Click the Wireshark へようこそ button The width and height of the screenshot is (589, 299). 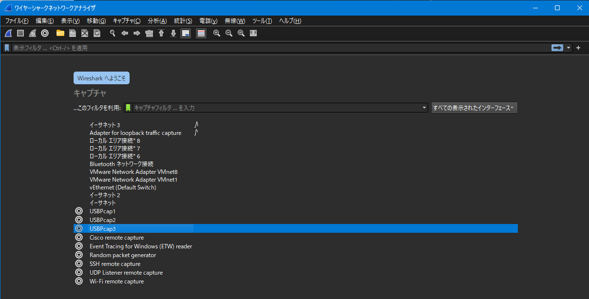point(101,78)
